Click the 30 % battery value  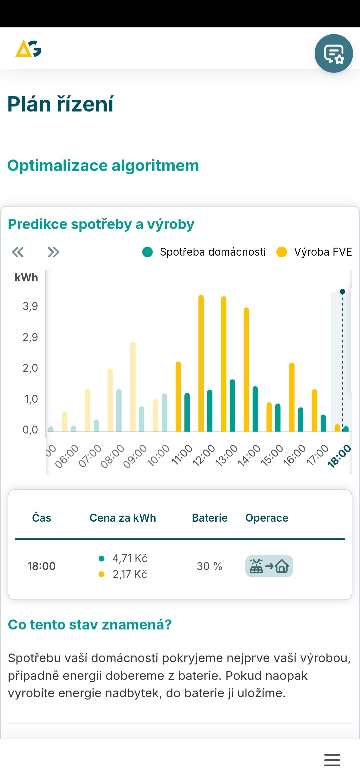(209, 566)
